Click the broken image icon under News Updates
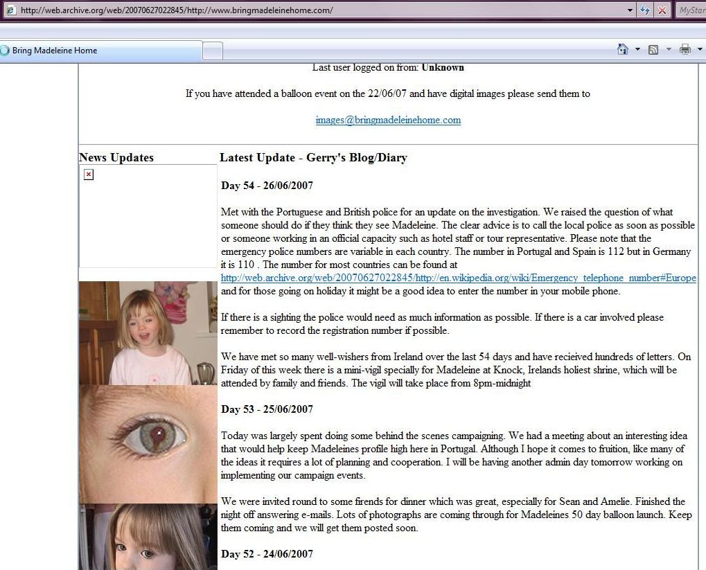The image size is (706, 570). tap(89, 175)
